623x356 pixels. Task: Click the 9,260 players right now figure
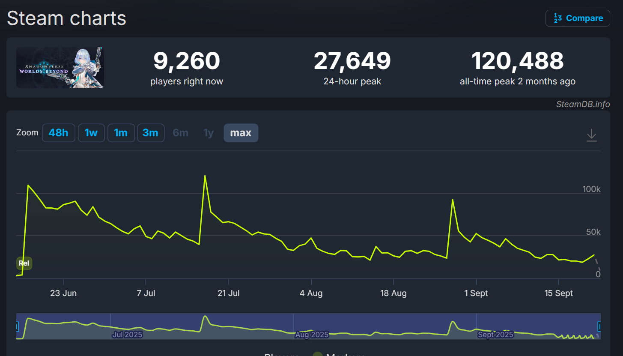click(x=187, y=61)
